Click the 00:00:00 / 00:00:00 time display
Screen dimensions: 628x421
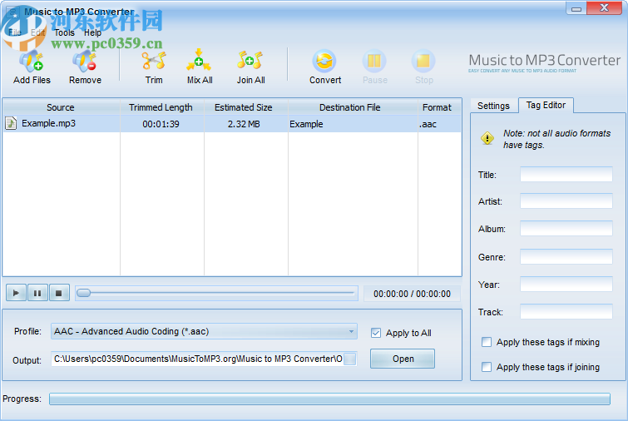[x=412, y=294]
